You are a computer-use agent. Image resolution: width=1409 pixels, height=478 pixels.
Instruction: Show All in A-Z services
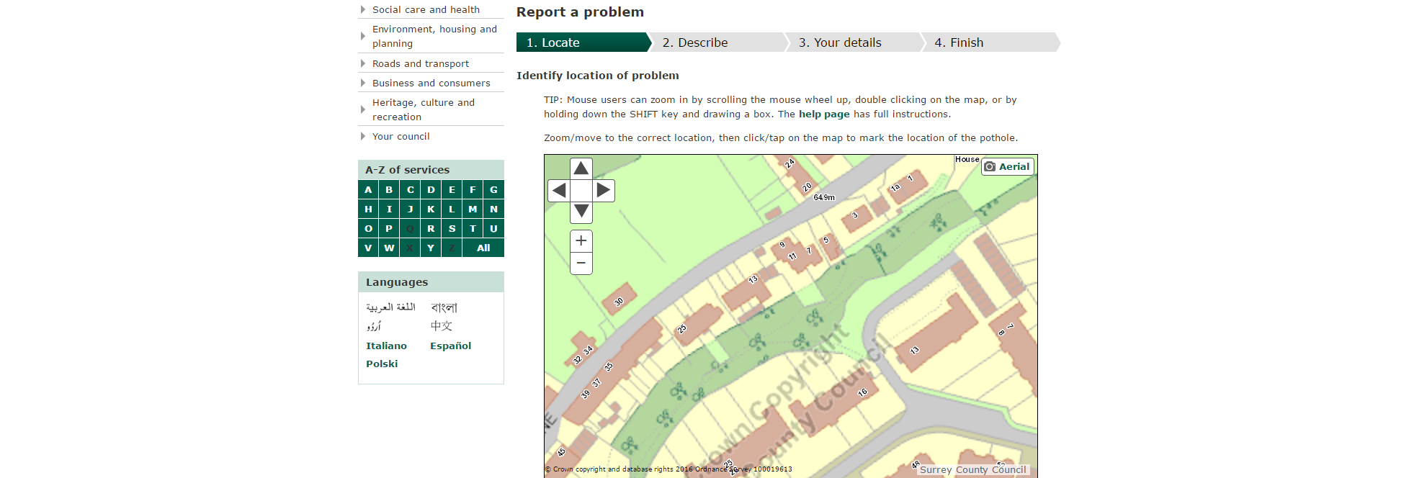click(x=483, y=248)
